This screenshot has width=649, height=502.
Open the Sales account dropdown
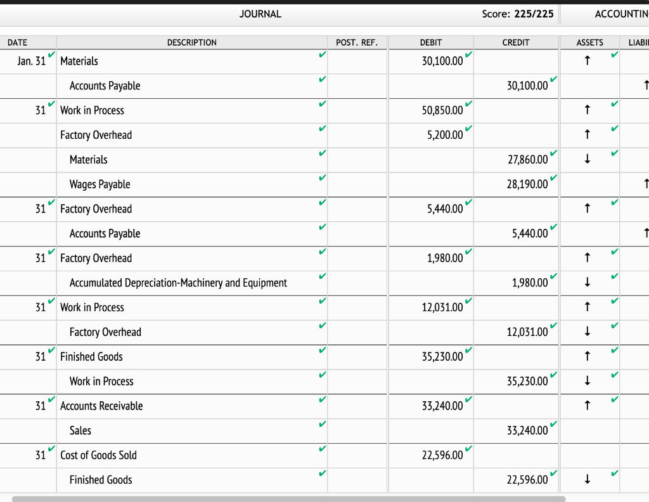[190, 430]
